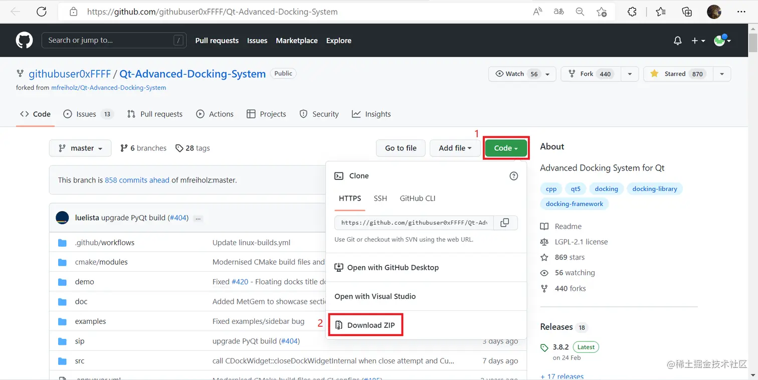Click the folder icon for demo
This screenshot has height=380, width=758.
(x=62, y=282)
